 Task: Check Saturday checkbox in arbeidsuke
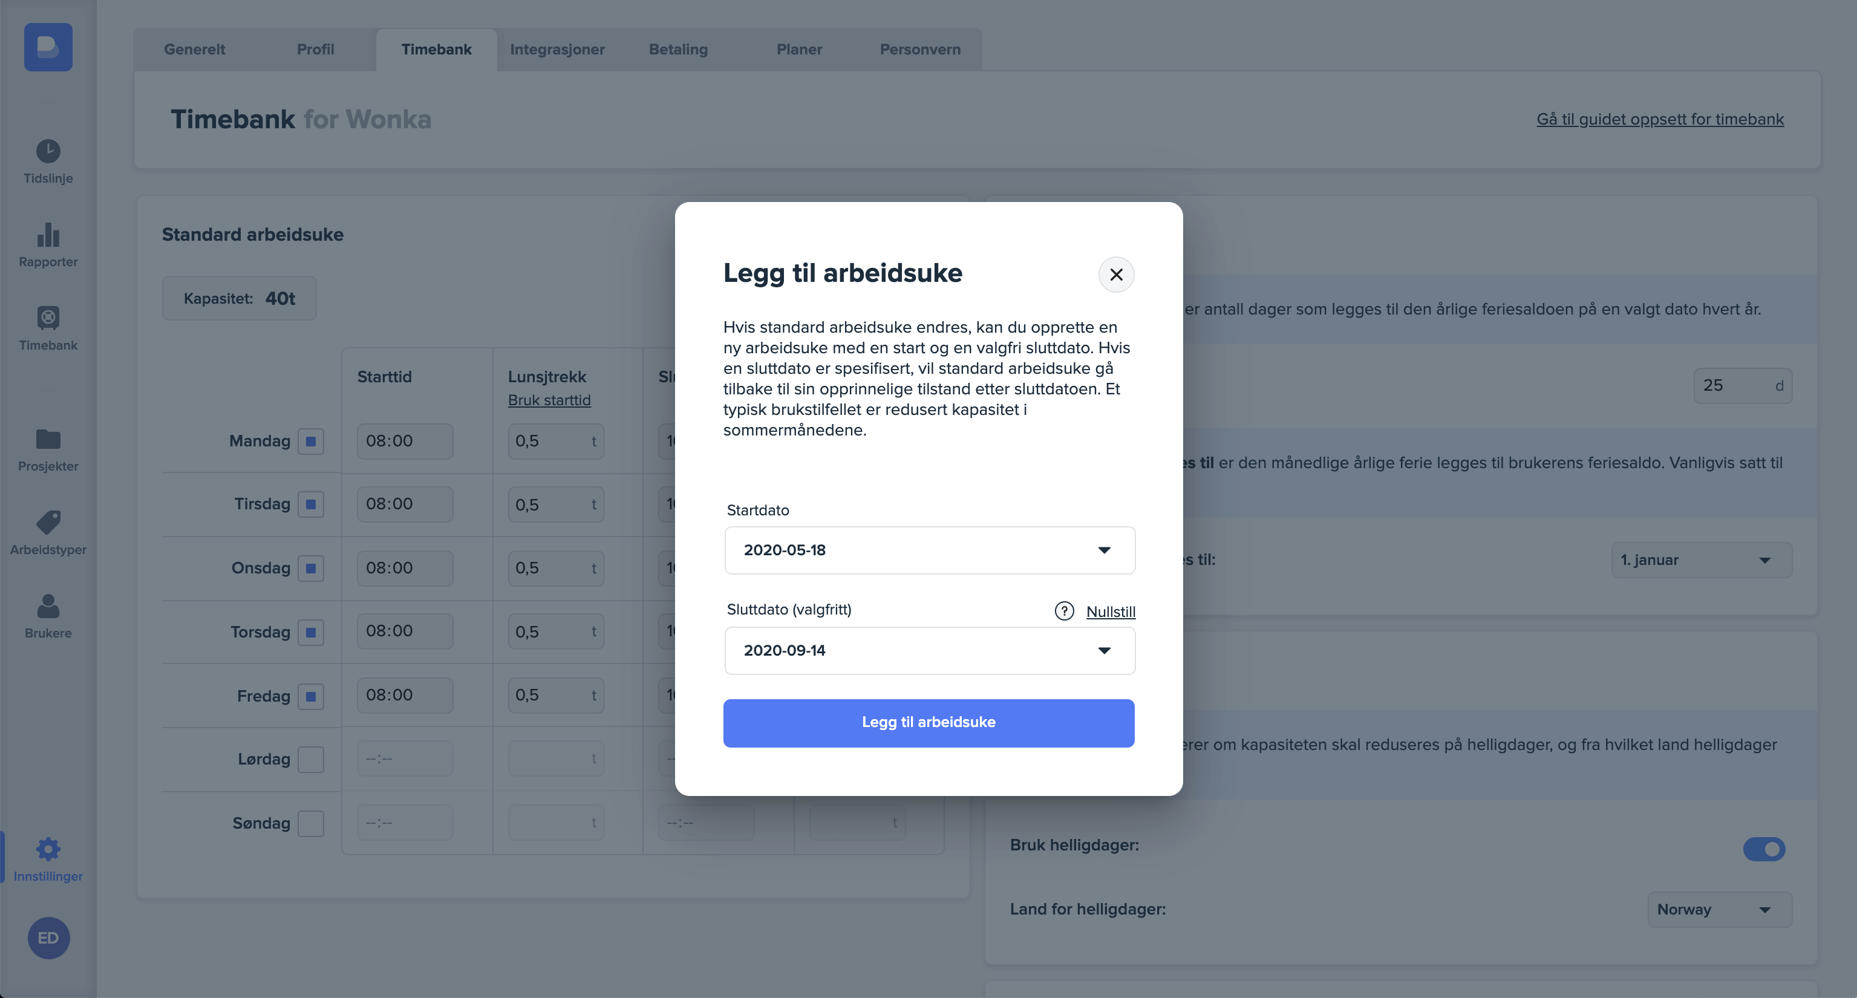311,758
